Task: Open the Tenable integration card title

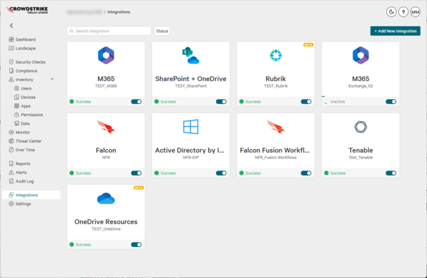Action: (361, 150)
